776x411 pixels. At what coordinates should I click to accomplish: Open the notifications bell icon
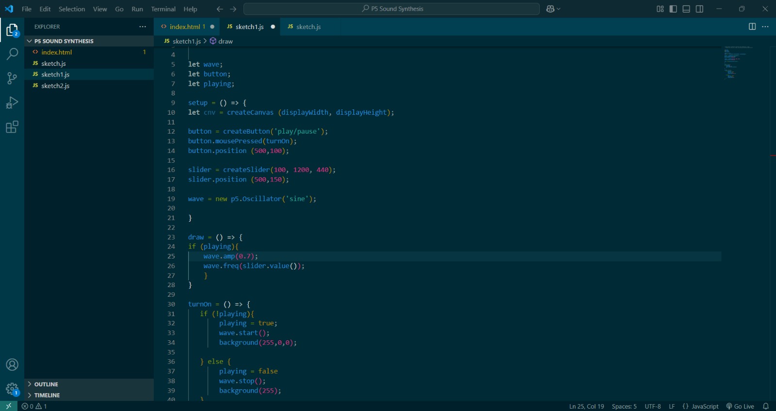766,406
